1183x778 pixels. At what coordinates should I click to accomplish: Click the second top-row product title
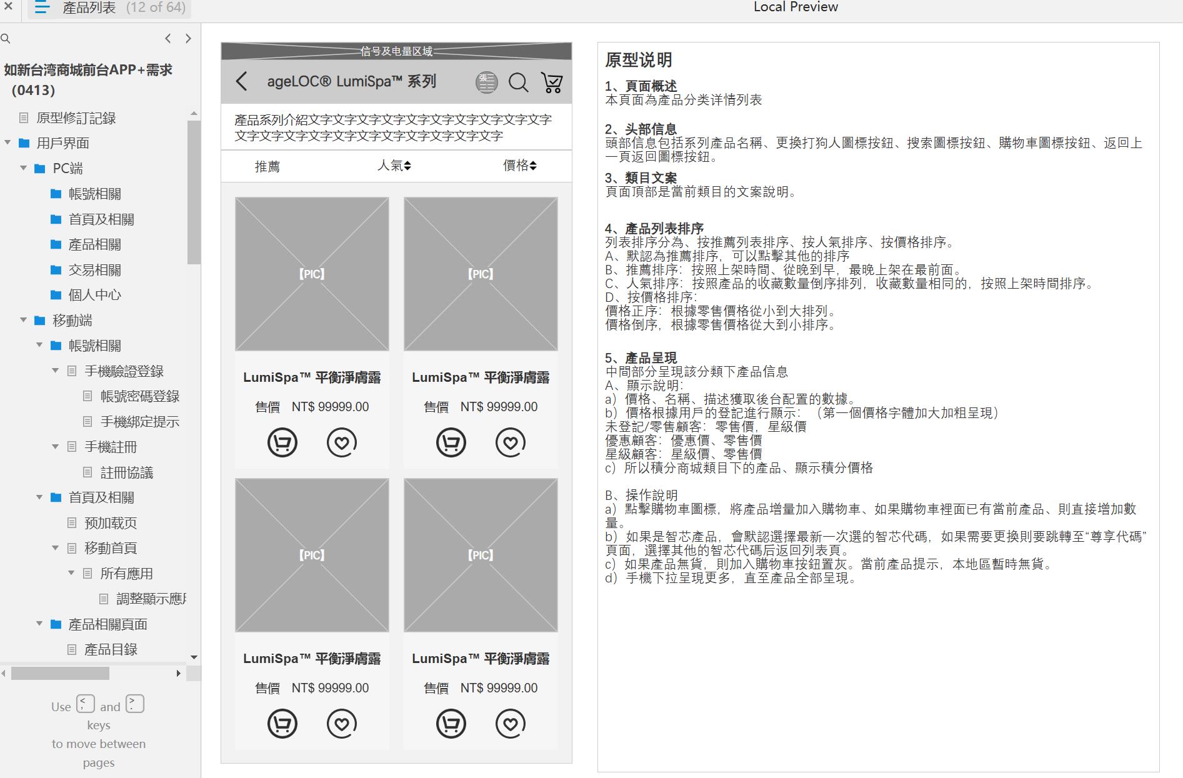481,377
